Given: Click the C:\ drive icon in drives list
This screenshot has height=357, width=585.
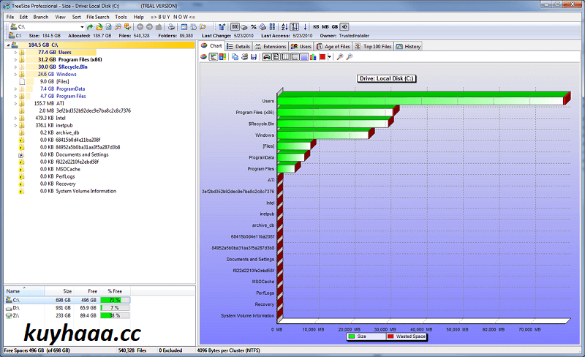Looking at the screenshot, I should pyautogui.click(x=9, y=300).
